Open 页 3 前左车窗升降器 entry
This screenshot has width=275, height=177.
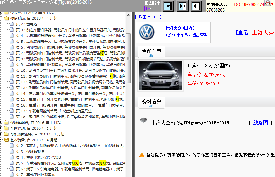(71, 30)
